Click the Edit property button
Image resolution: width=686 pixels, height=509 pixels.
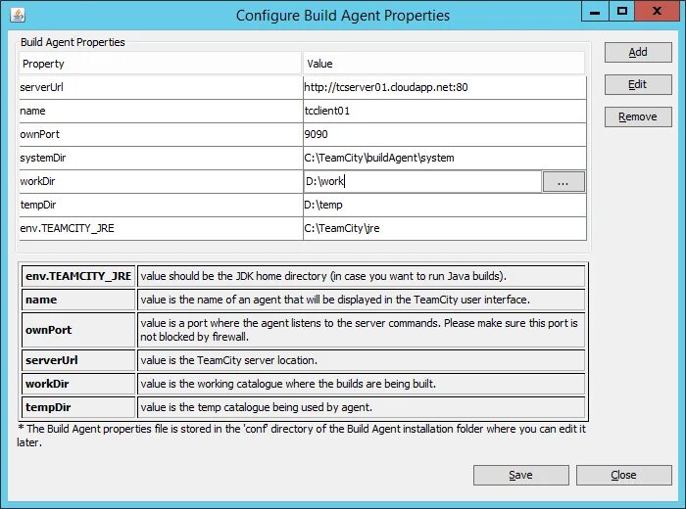tap(638, 85)
